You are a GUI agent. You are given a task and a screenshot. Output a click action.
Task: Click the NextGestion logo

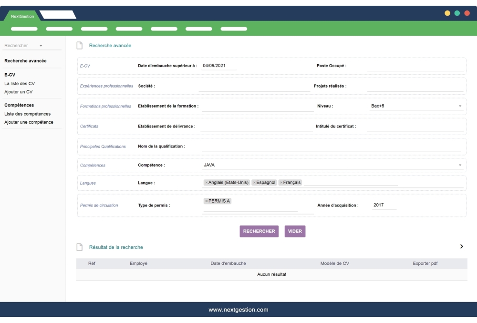[x=22, y=15]
